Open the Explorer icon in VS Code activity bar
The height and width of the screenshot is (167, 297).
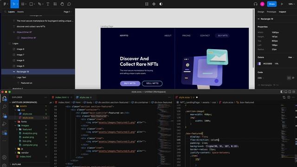pyautogui.click(x=4, y=98)
